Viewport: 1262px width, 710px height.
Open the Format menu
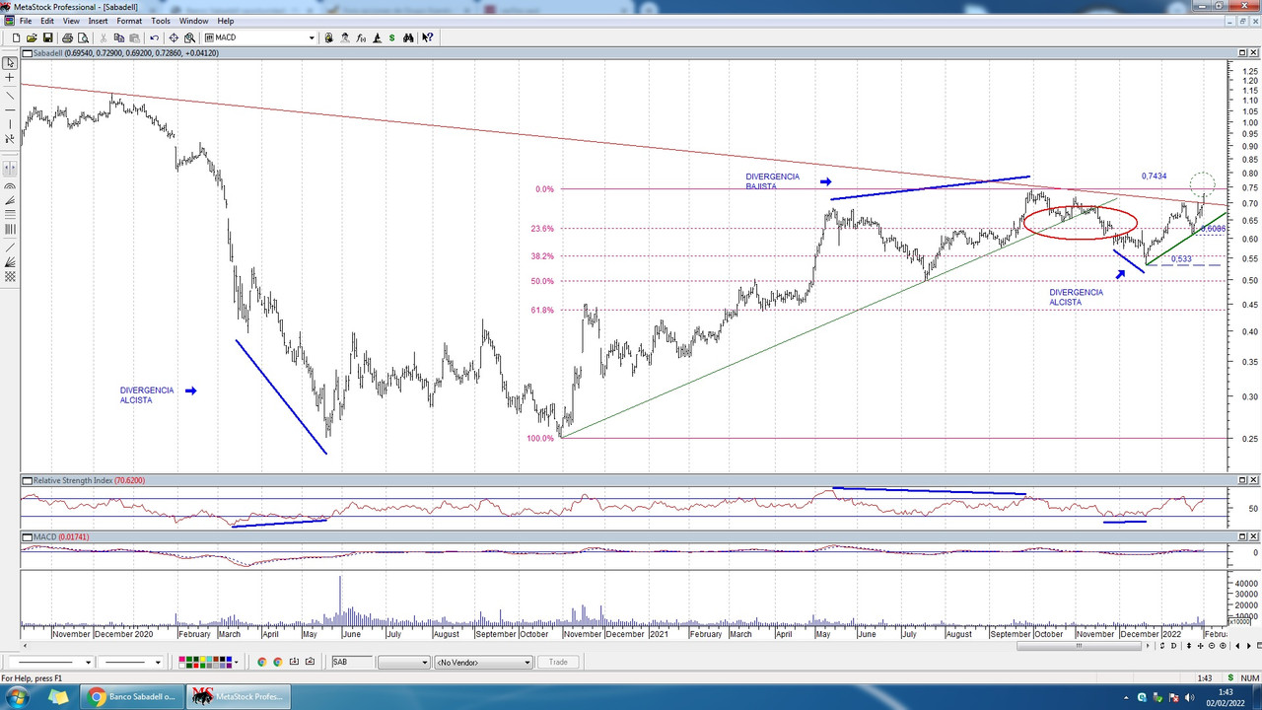point(129,21)
